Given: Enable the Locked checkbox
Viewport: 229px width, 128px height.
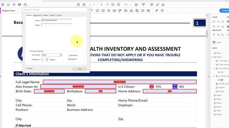Looking at the screenshot, I should click(x=26, y=68).
